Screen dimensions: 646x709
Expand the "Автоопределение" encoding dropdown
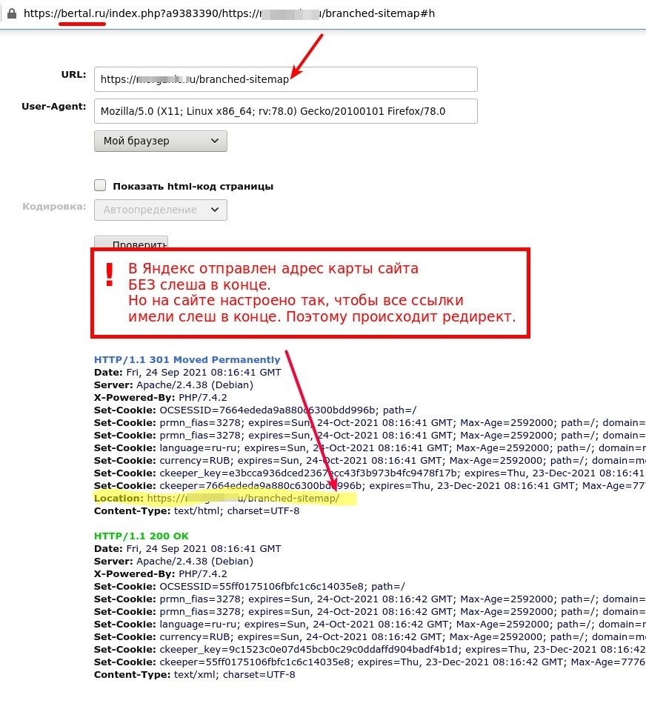160,210
